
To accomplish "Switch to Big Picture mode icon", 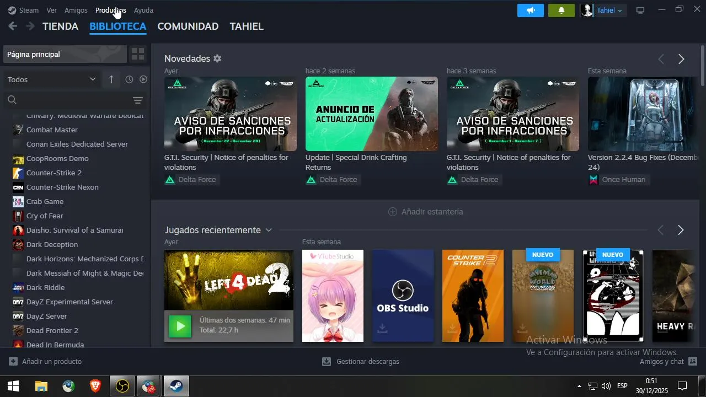I will click(x=640, y=10).
